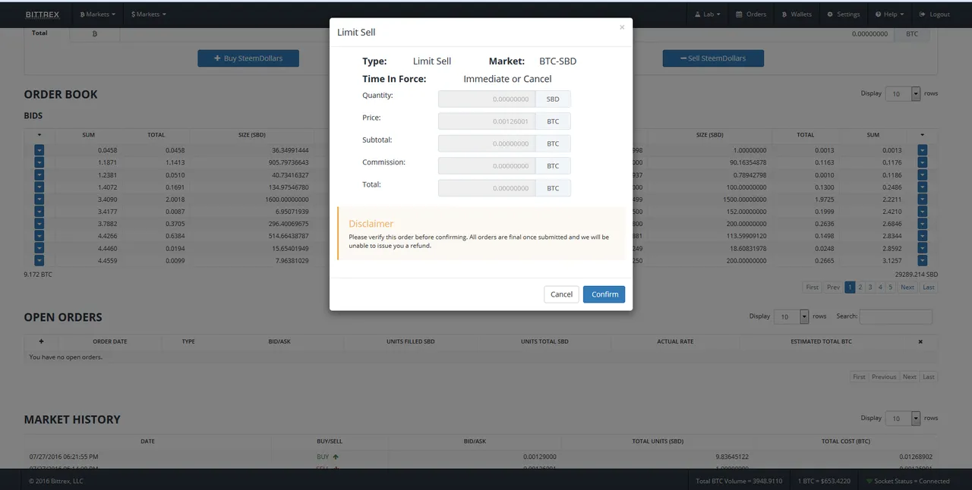Viewport: 972px width, 490px height.
Task: Open bid row action for sum 1.2381
Action: pos(39,174)
